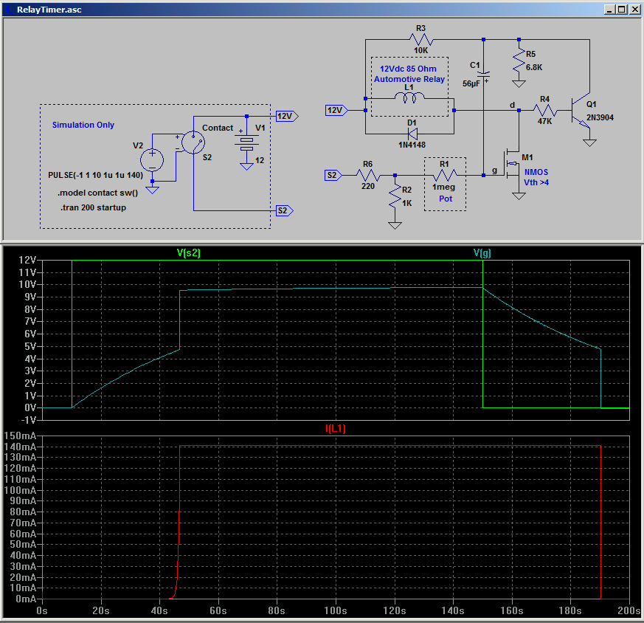Click the R3 10K resistor symbol
This screenshot has height=623, width=644.
(x=421, y=40)
